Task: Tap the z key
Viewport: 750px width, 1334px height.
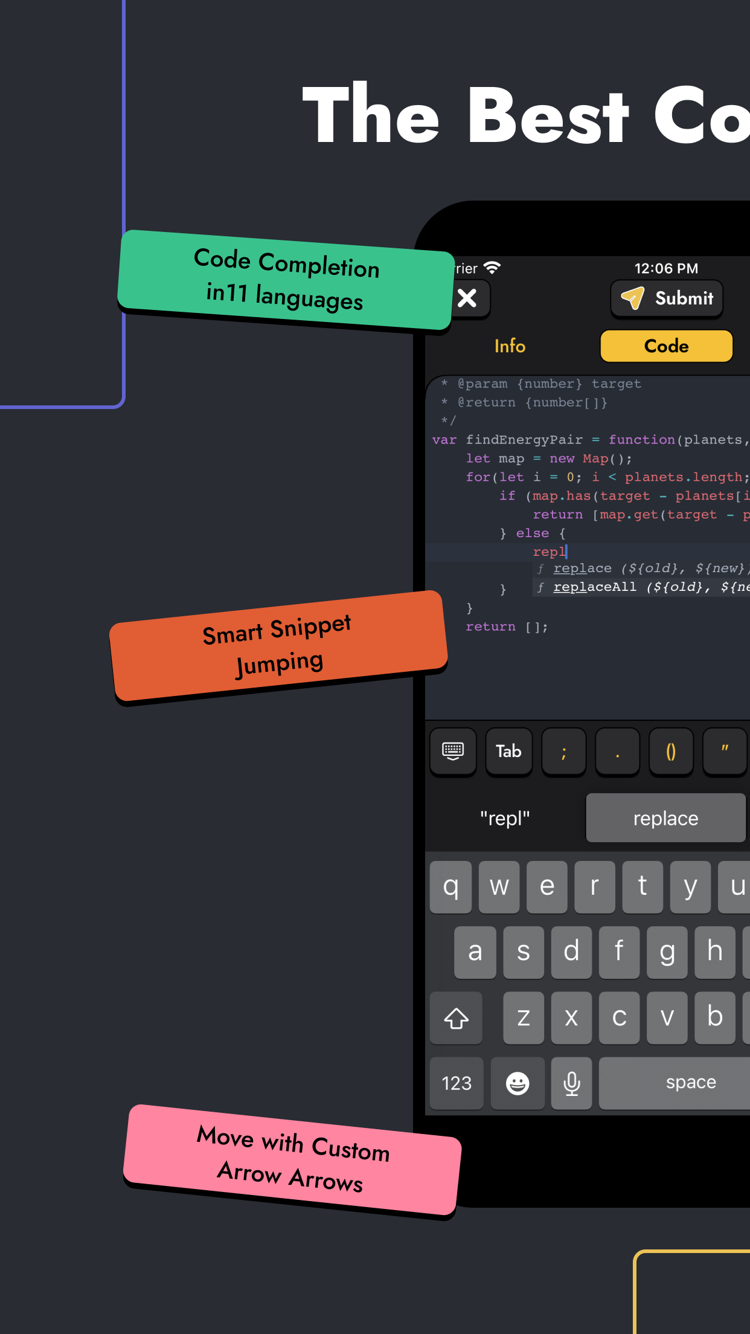Action: tap(523, 1018)
